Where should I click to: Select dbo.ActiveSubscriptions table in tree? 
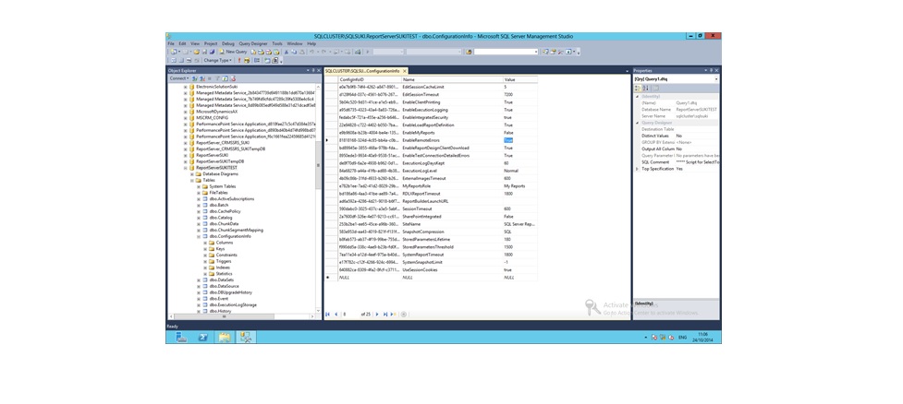(231, 199)
